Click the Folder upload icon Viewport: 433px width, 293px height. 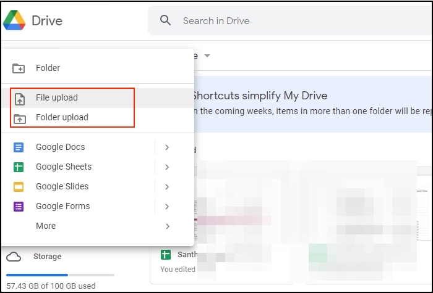point(19,118)
